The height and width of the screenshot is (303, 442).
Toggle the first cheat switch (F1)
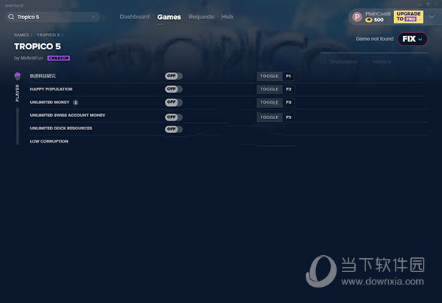click(x=174, y=76)
